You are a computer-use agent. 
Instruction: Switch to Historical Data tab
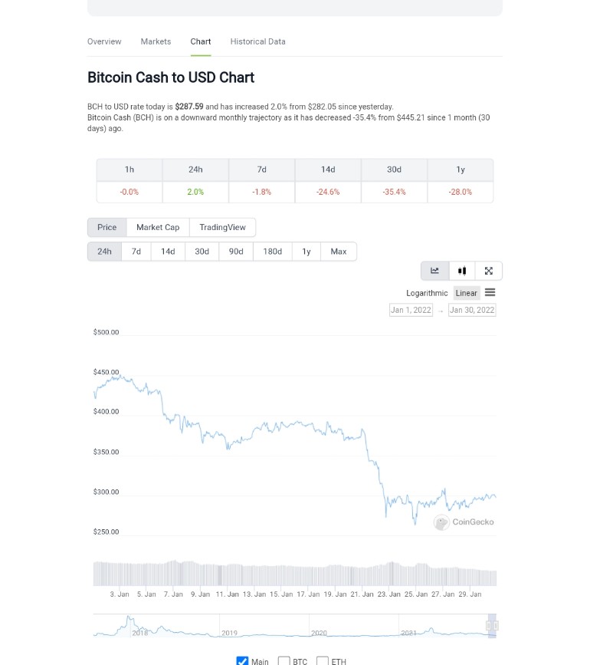[257, 41]
